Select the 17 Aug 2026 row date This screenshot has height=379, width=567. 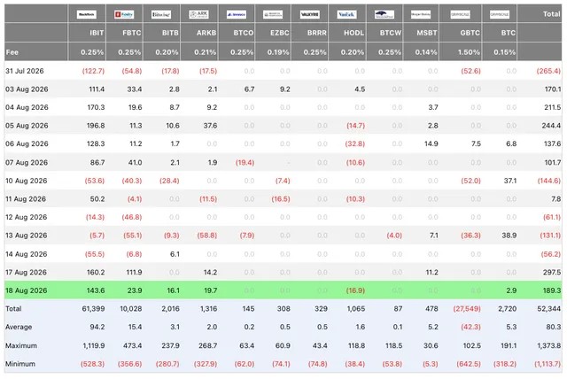(x=26, y=273)
